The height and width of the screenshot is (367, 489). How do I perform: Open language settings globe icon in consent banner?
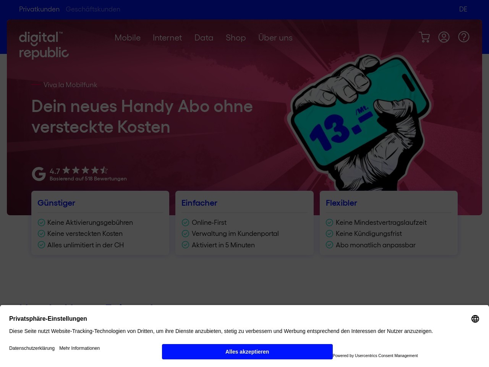475,319
